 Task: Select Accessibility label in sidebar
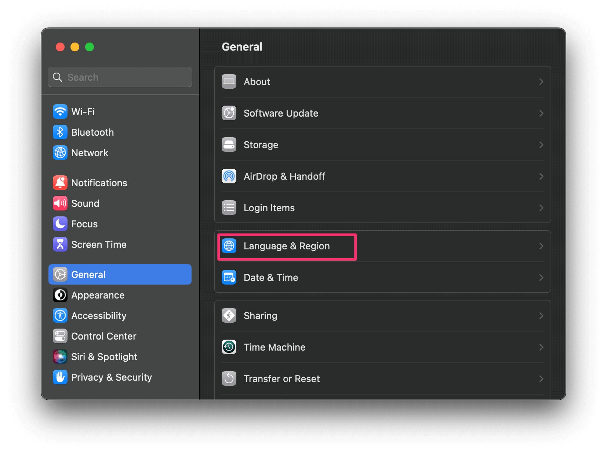tap(99, 316)
